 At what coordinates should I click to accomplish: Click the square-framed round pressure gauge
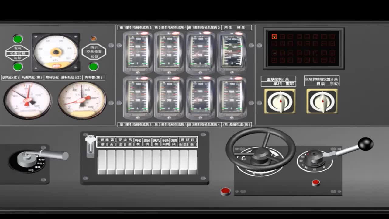(x=56, y=52)
